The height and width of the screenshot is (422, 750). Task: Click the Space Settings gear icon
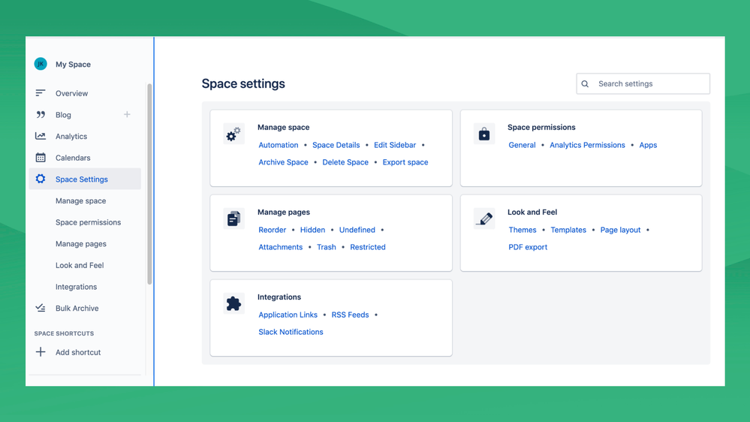[x=41, y=179]
